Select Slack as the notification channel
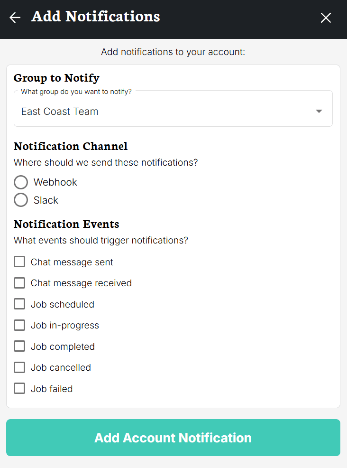 tap(21, 200)
